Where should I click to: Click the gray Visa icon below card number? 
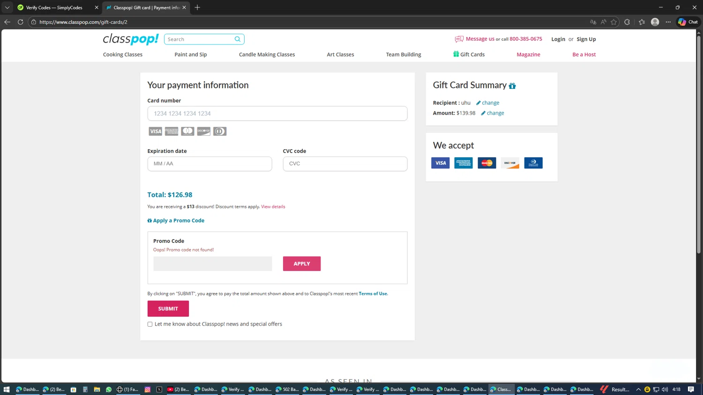pyautogui.click(x=156, y=132)
